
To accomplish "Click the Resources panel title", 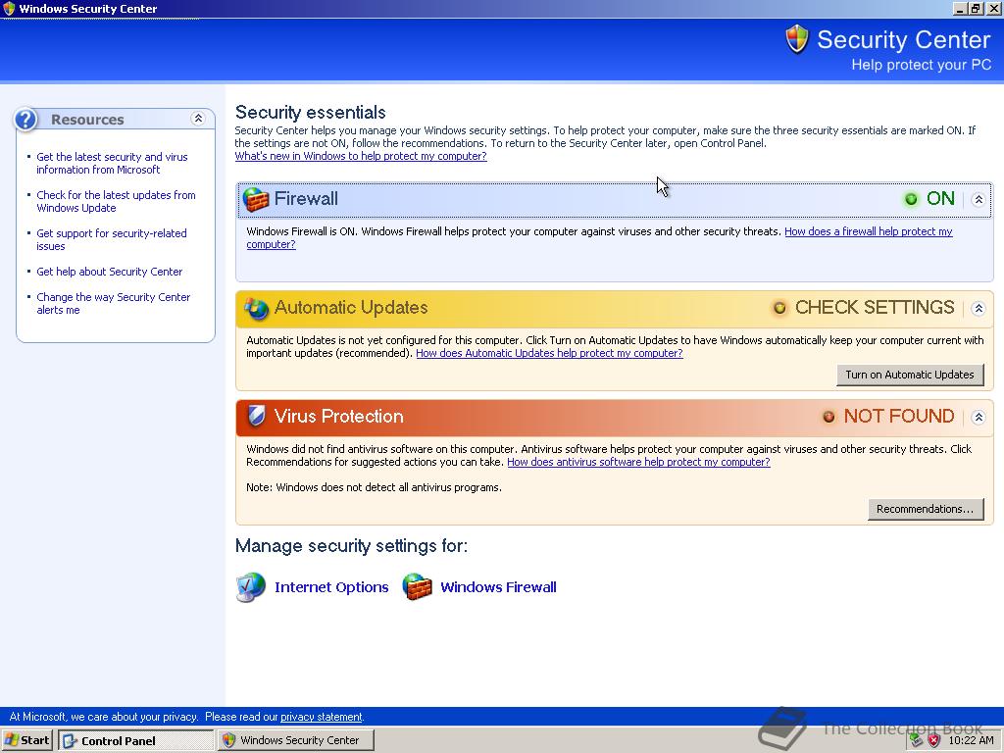I will point(87,120).
